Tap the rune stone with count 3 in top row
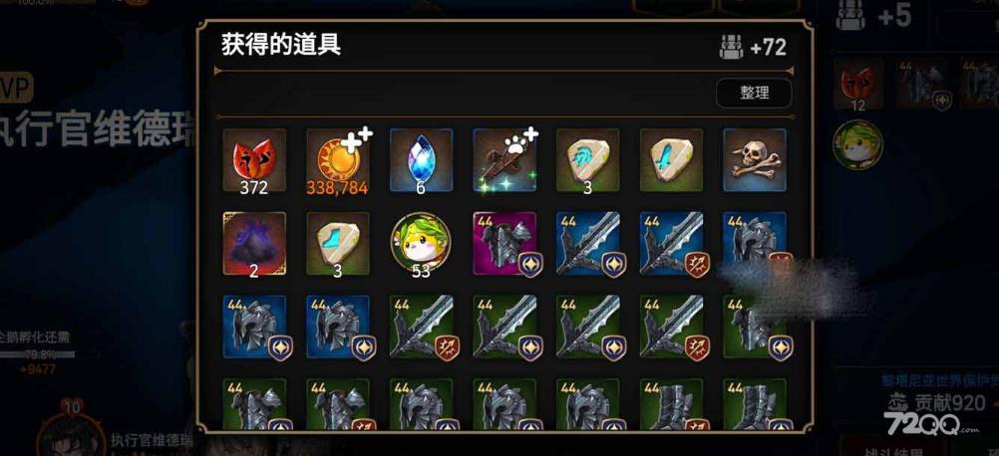This screenshot has height=456, width=999. [588, 160]
